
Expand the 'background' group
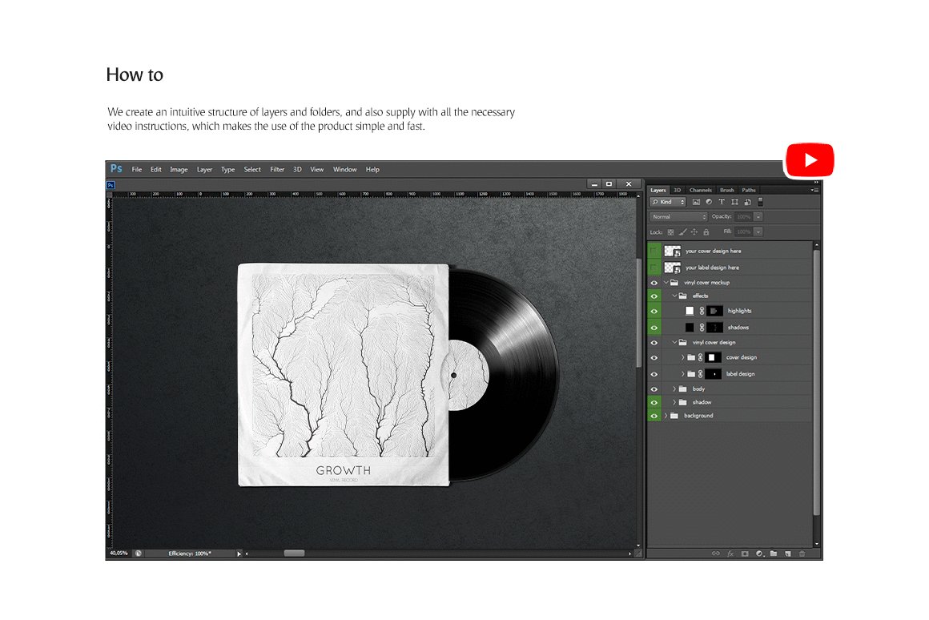pyautogui.click(x=666, y=416)
